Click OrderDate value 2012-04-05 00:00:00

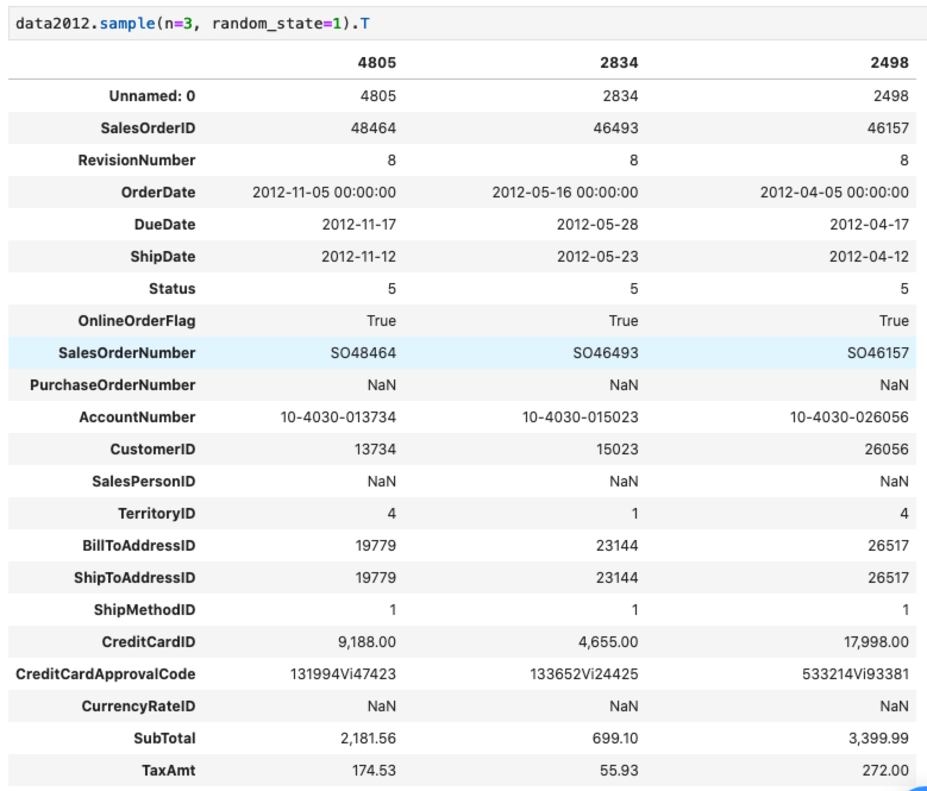point(834,193)
